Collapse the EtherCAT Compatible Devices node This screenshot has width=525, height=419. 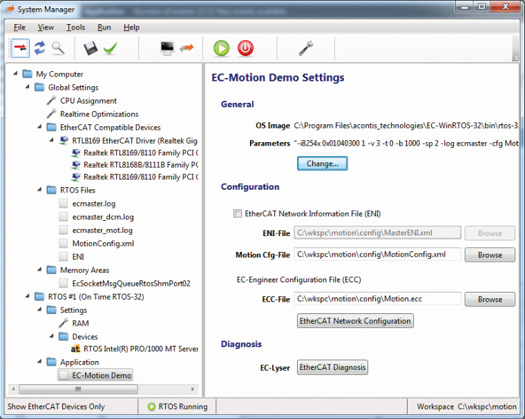[39, 127]
